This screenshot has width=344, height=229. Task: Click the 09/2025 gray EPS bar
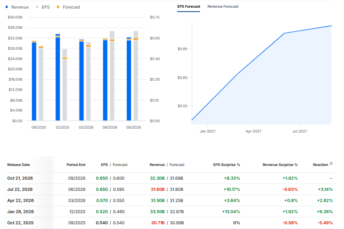tap(41, 84)
